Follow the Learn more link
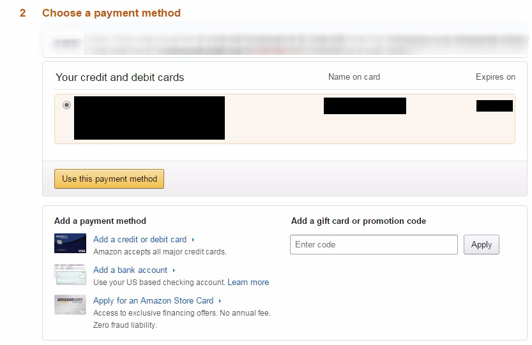Screen dimensions: 532x345 tap(248, 283)
